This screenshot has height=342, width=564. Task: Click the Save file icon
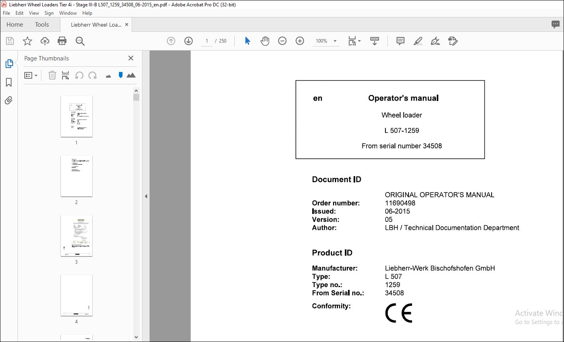(x=10, y=41)
